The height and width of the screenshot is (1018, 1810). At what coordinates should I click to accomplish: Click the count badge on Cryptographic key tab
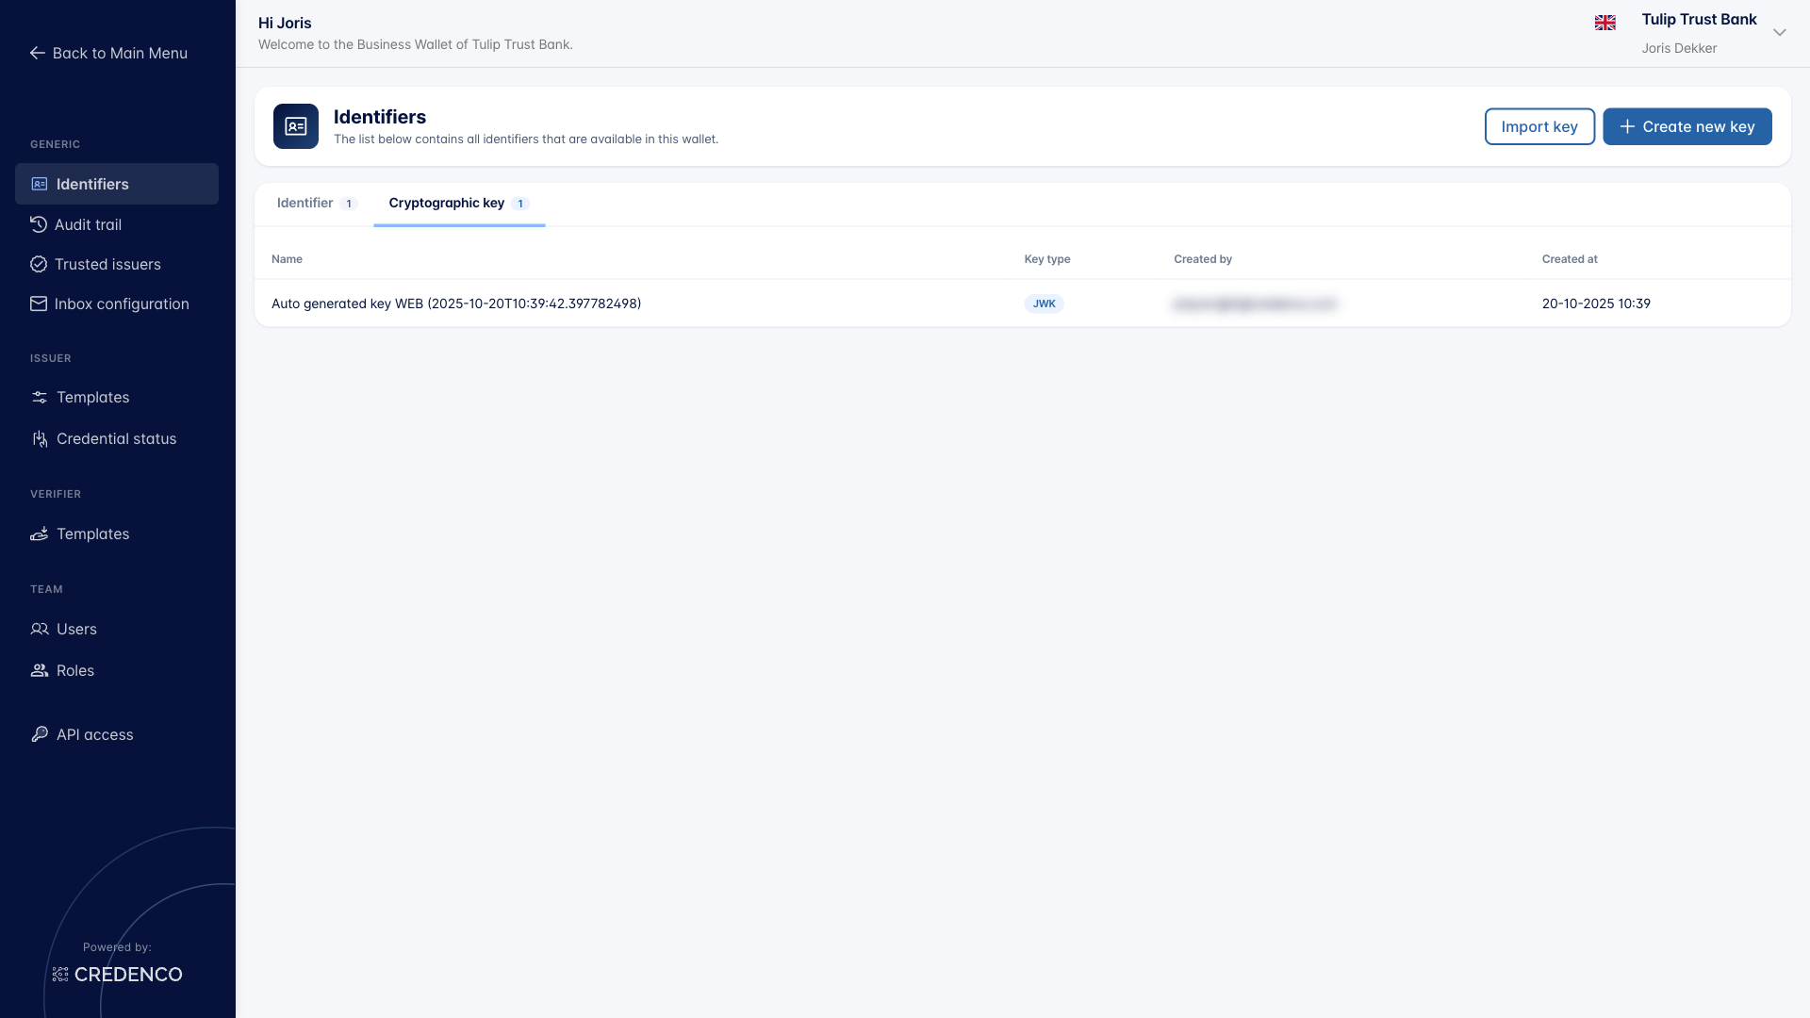[520, 204]
